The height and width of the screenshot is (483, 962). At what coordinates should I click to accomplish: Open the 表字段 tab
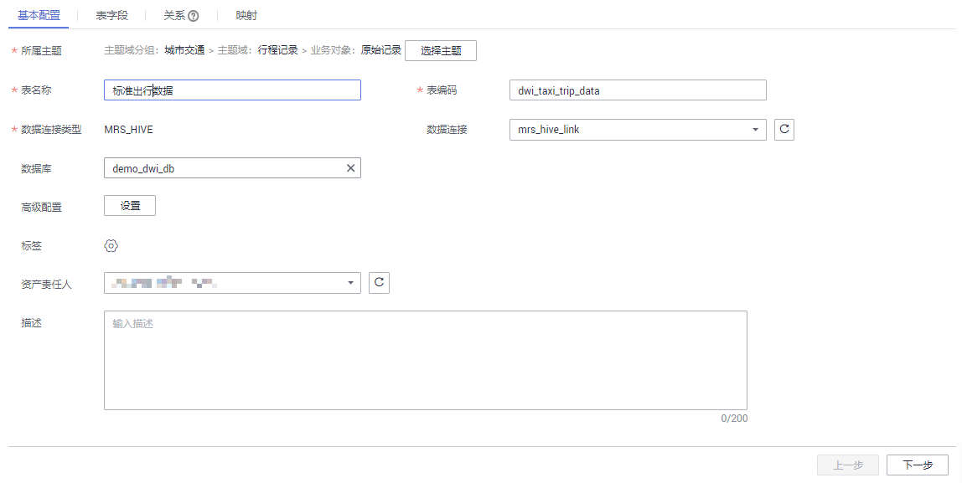pos(111,15)
